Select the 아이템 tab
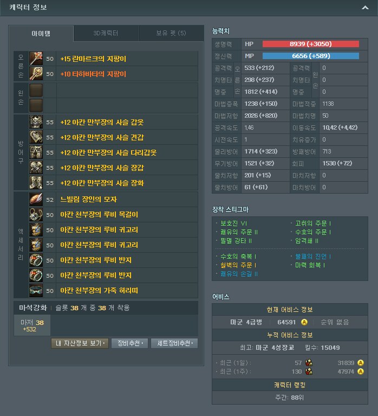This screenshot has height=416, width=378. click(x=41, y=34)
